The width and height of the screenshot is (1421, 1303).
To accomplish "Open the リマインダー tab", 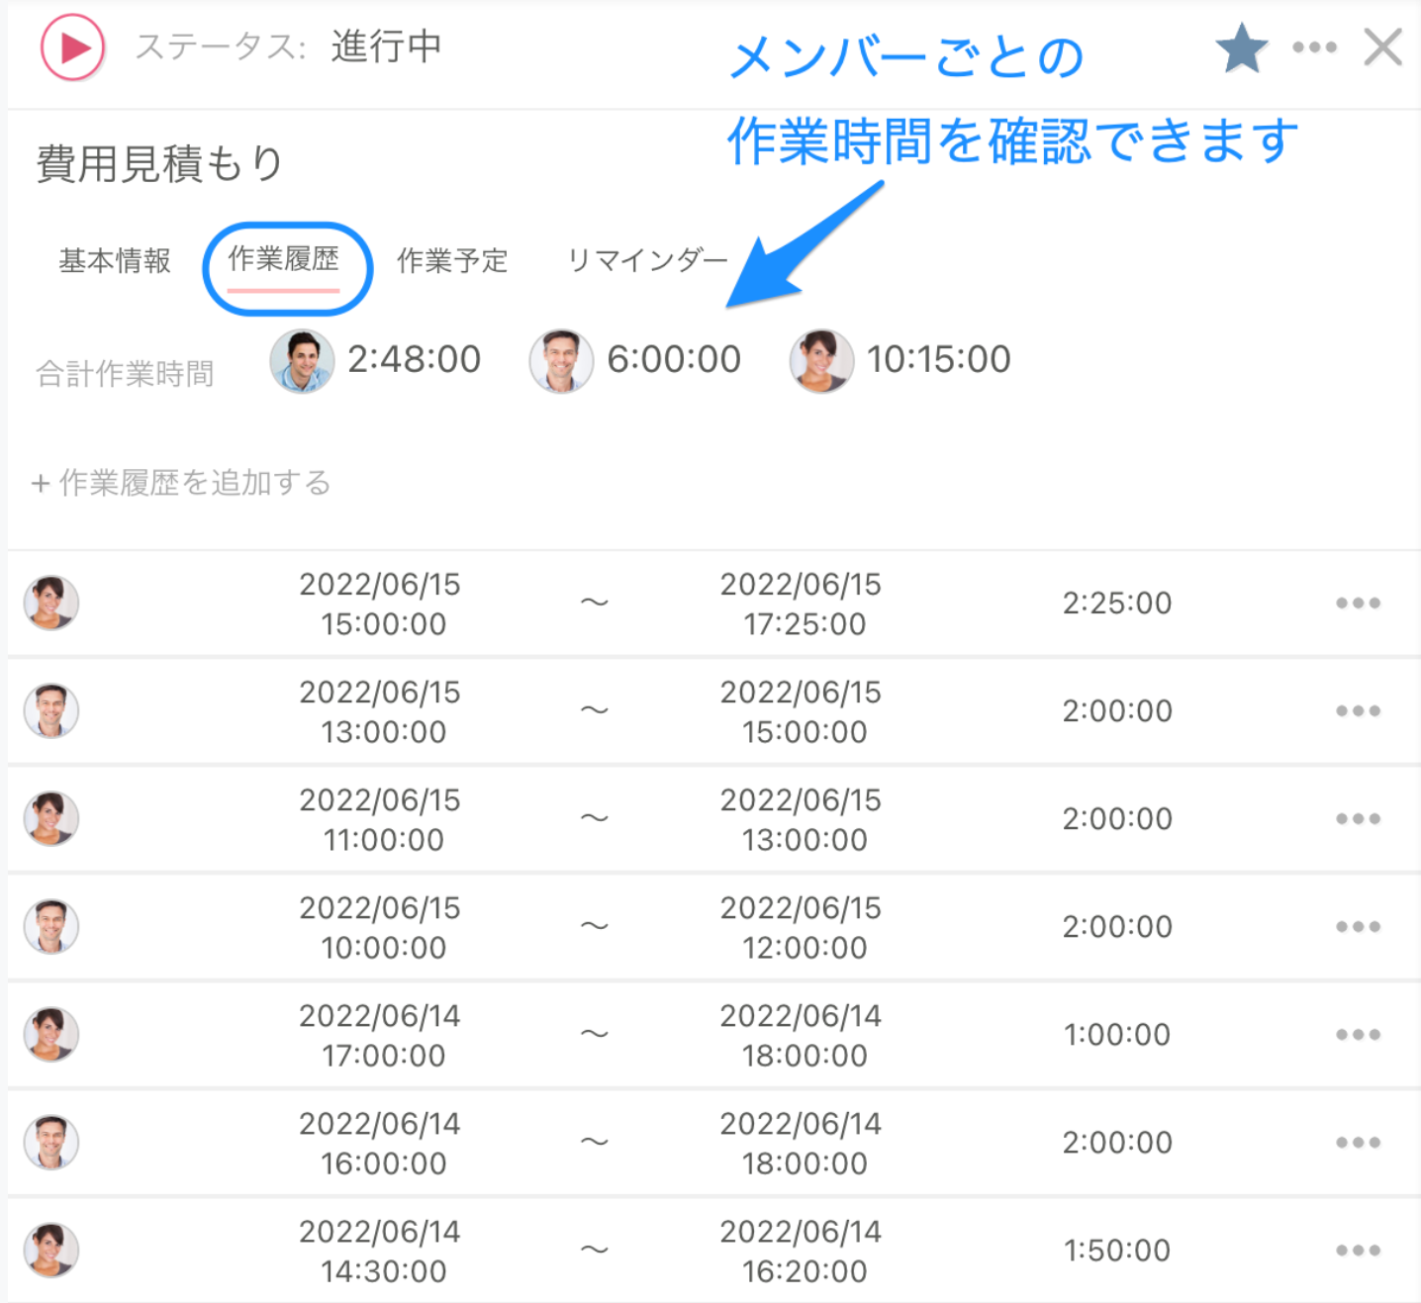I will (x=647, y=259).
